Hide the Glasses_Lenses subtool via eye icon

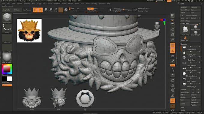tap(199, 73)
